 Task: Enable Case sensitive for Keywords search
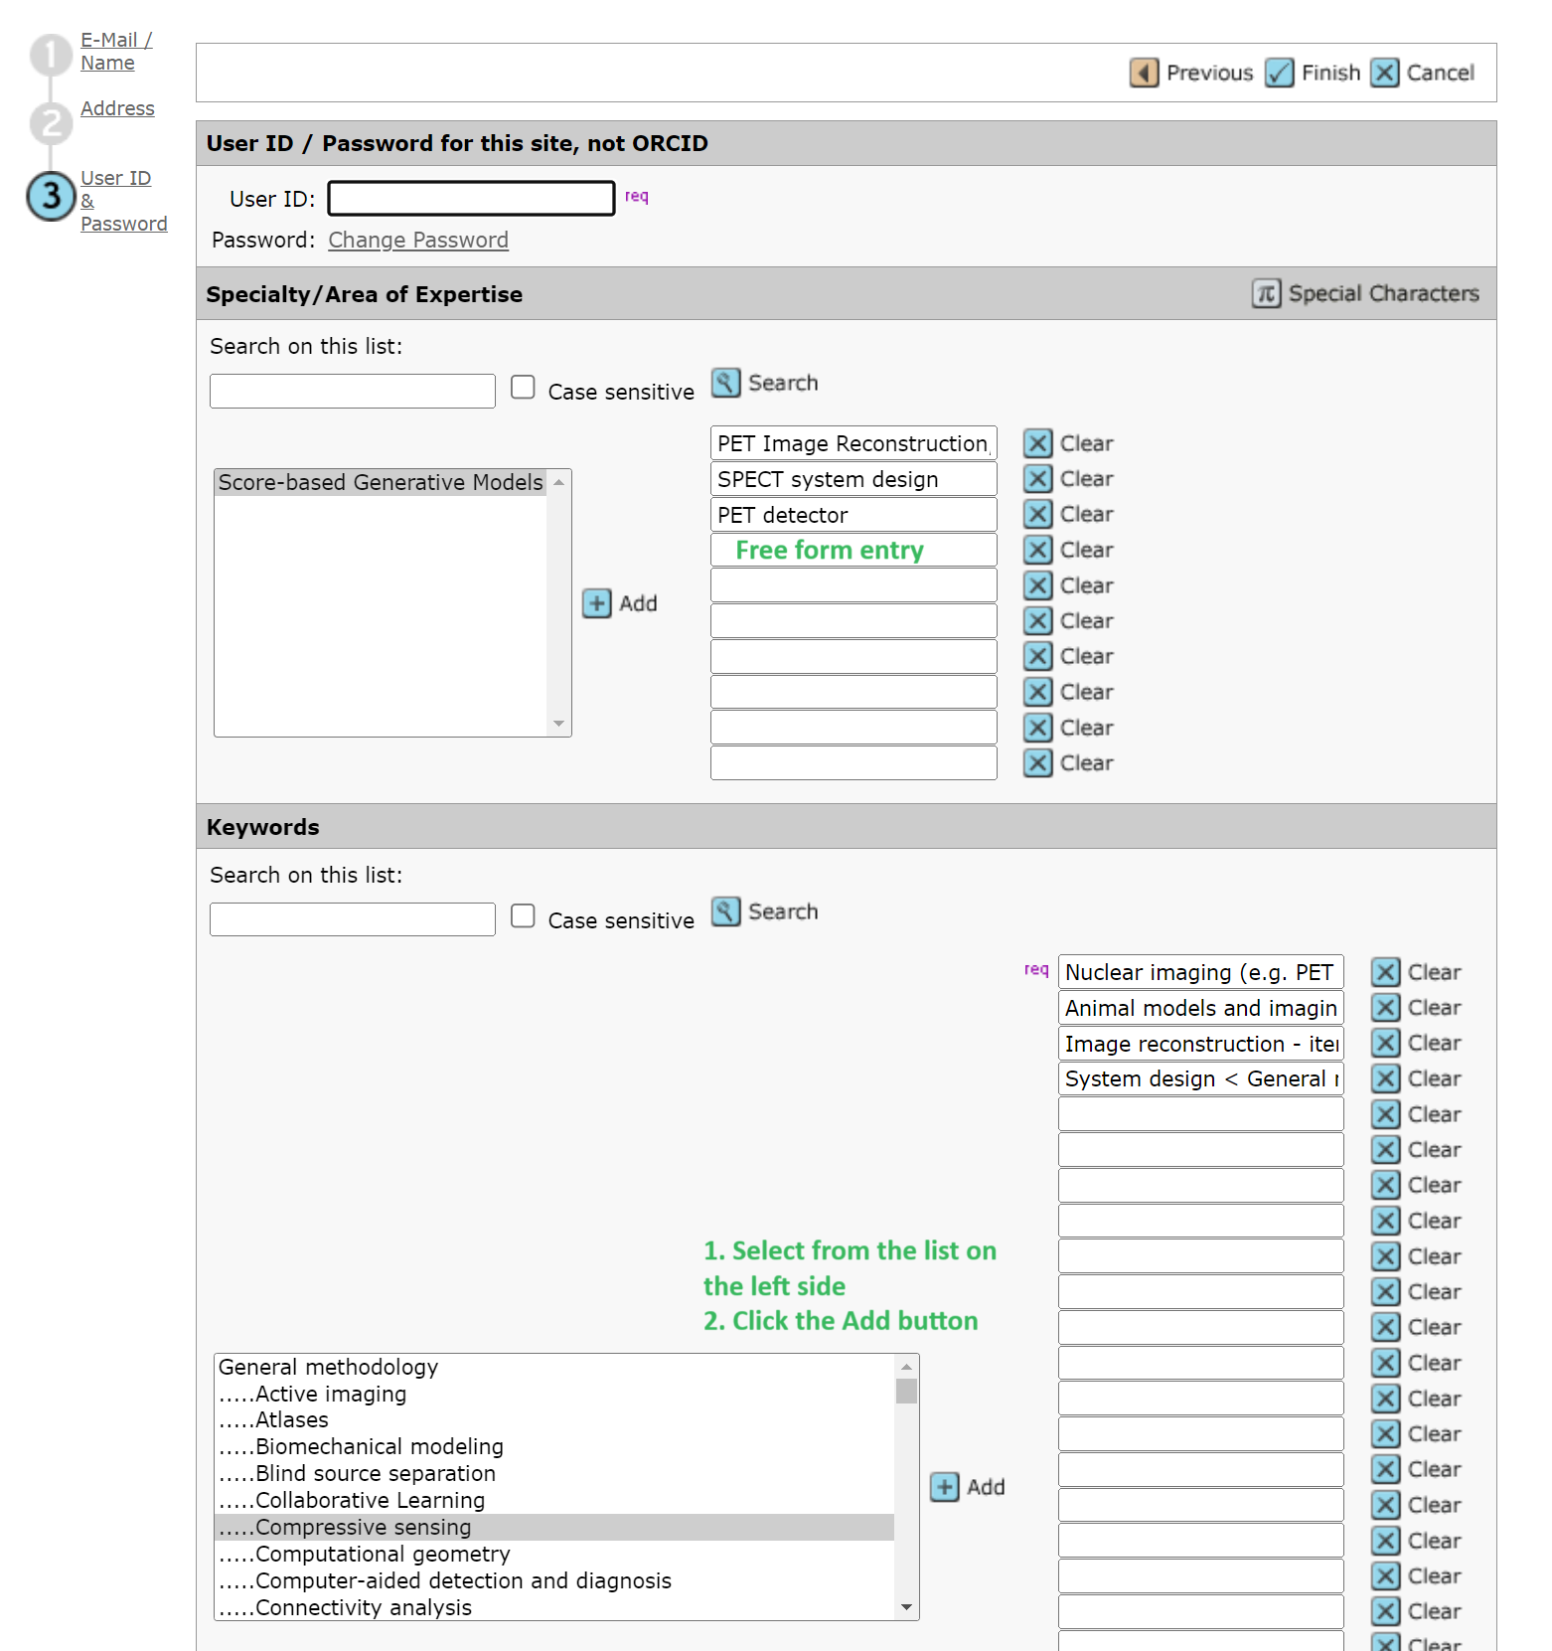point(523,916)
